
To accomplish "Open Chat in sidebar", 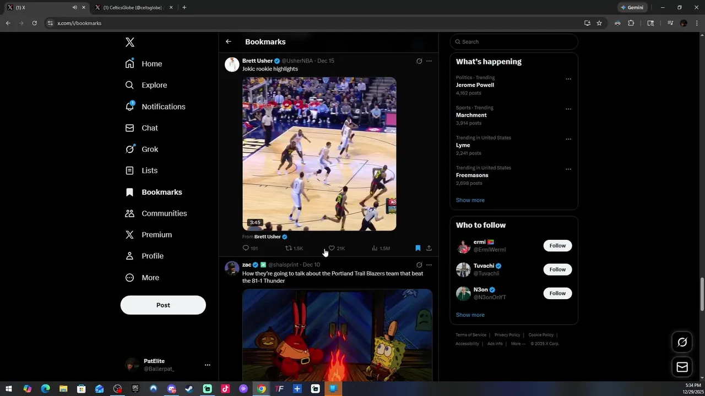I will pos(142,128).
